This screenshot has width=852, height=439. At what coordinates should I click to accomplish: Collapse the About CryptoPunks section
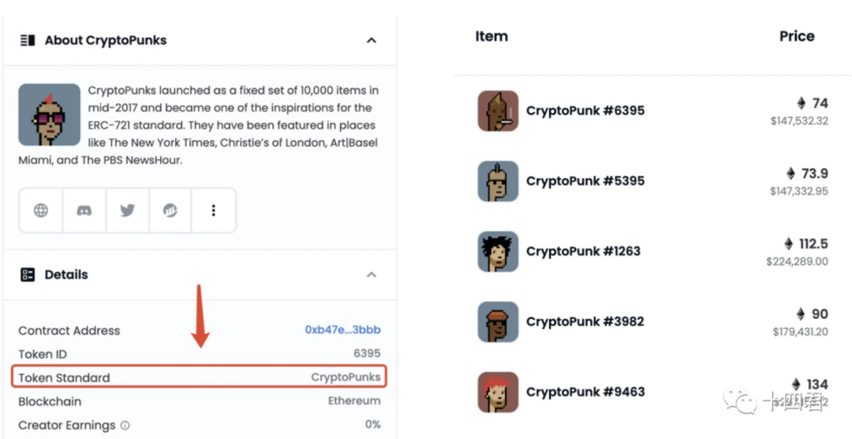pos(372,40)
